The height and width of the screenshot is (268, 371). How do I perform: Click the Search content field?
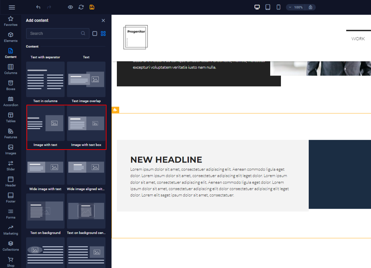(x=58, y=33)
